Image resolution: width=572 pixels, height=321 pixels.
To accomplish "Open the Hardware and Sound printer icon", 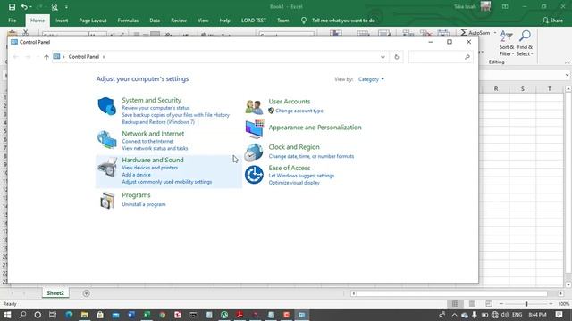I will click(x=107, y=167).
